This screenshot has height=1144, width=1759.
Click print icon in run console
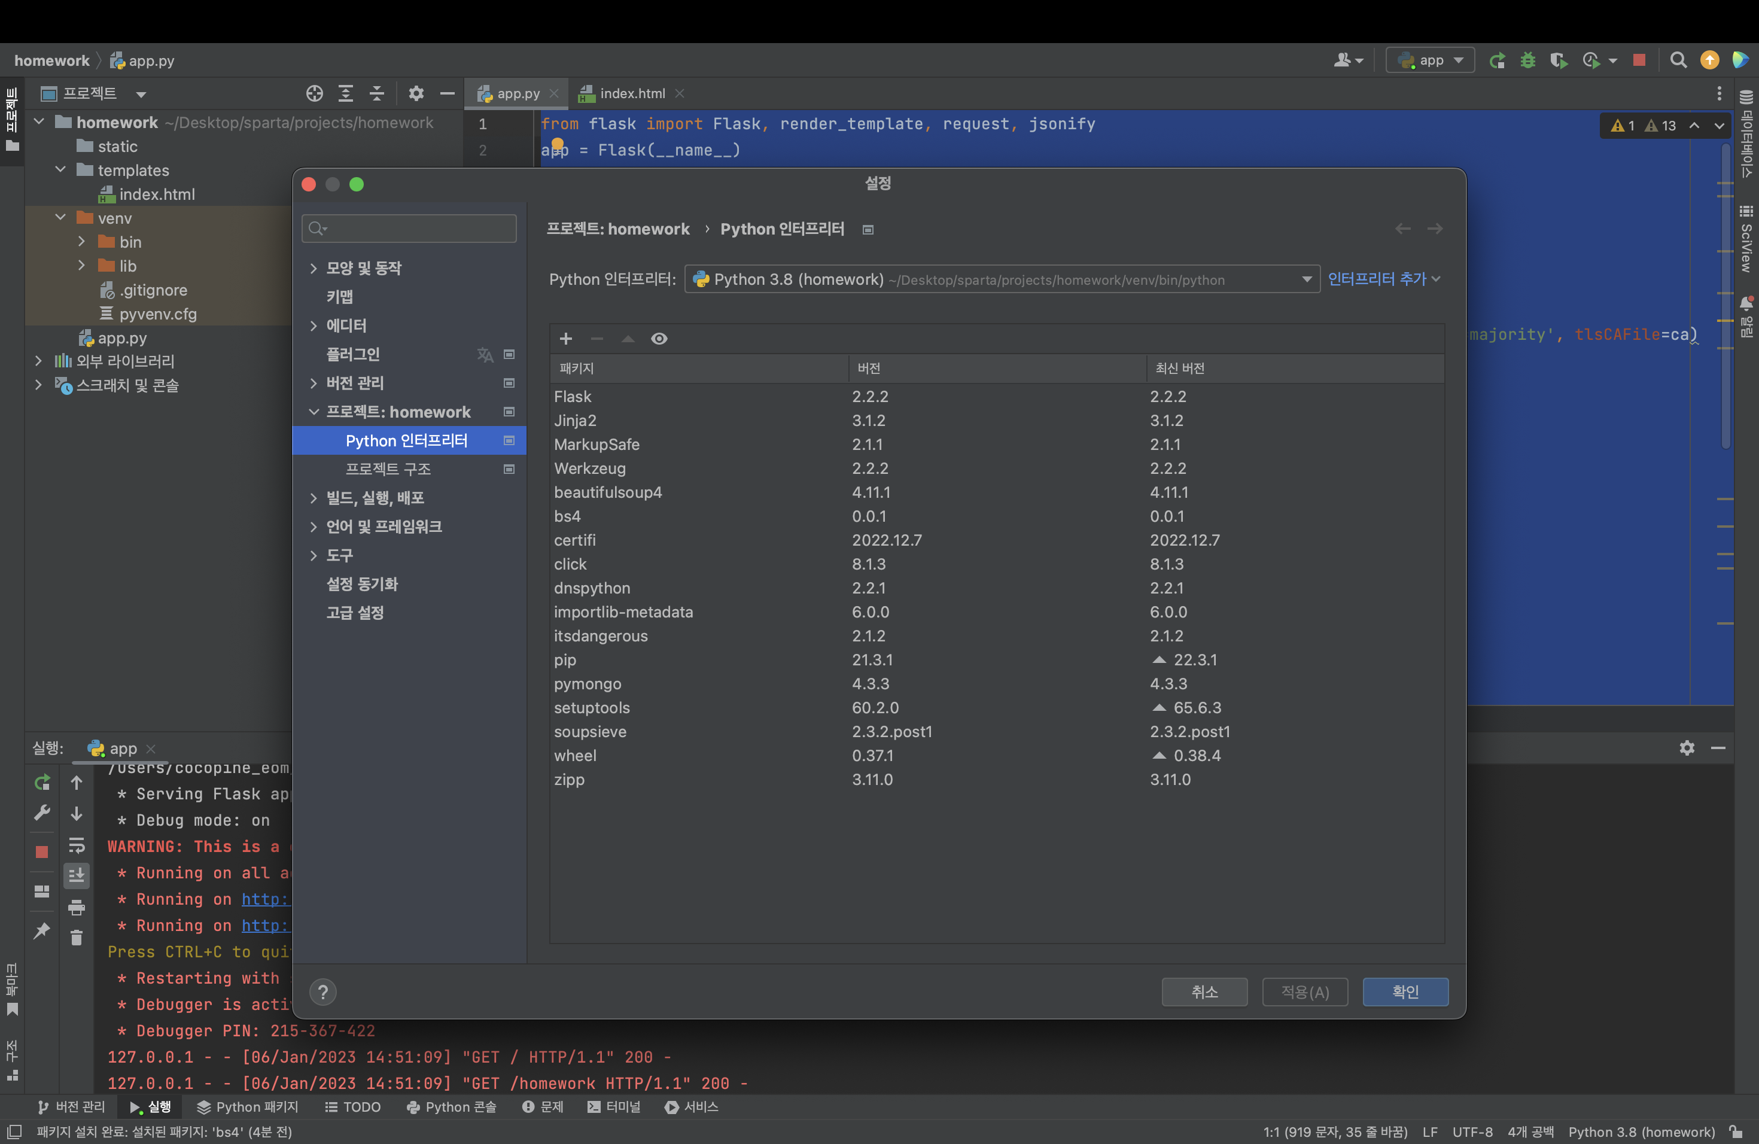pyautogui.click(x=77, y=908)
